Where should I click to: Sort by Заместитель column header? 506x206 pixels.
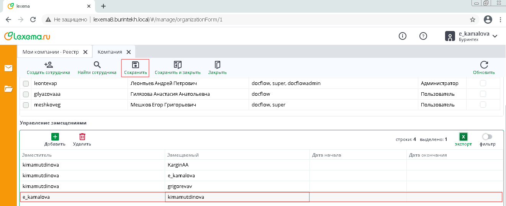click(37, 155)
